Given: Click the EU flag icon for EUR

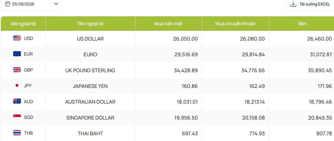Looking at the screenshot, I should click(17, 54).
